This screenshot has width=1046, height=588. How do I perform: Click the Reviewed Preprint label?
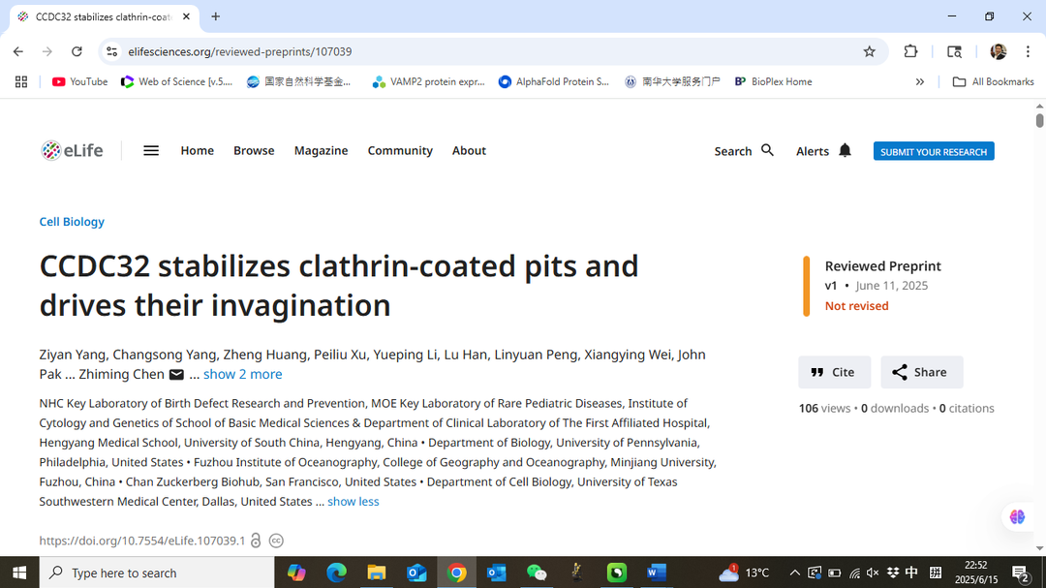coord(882,266)
